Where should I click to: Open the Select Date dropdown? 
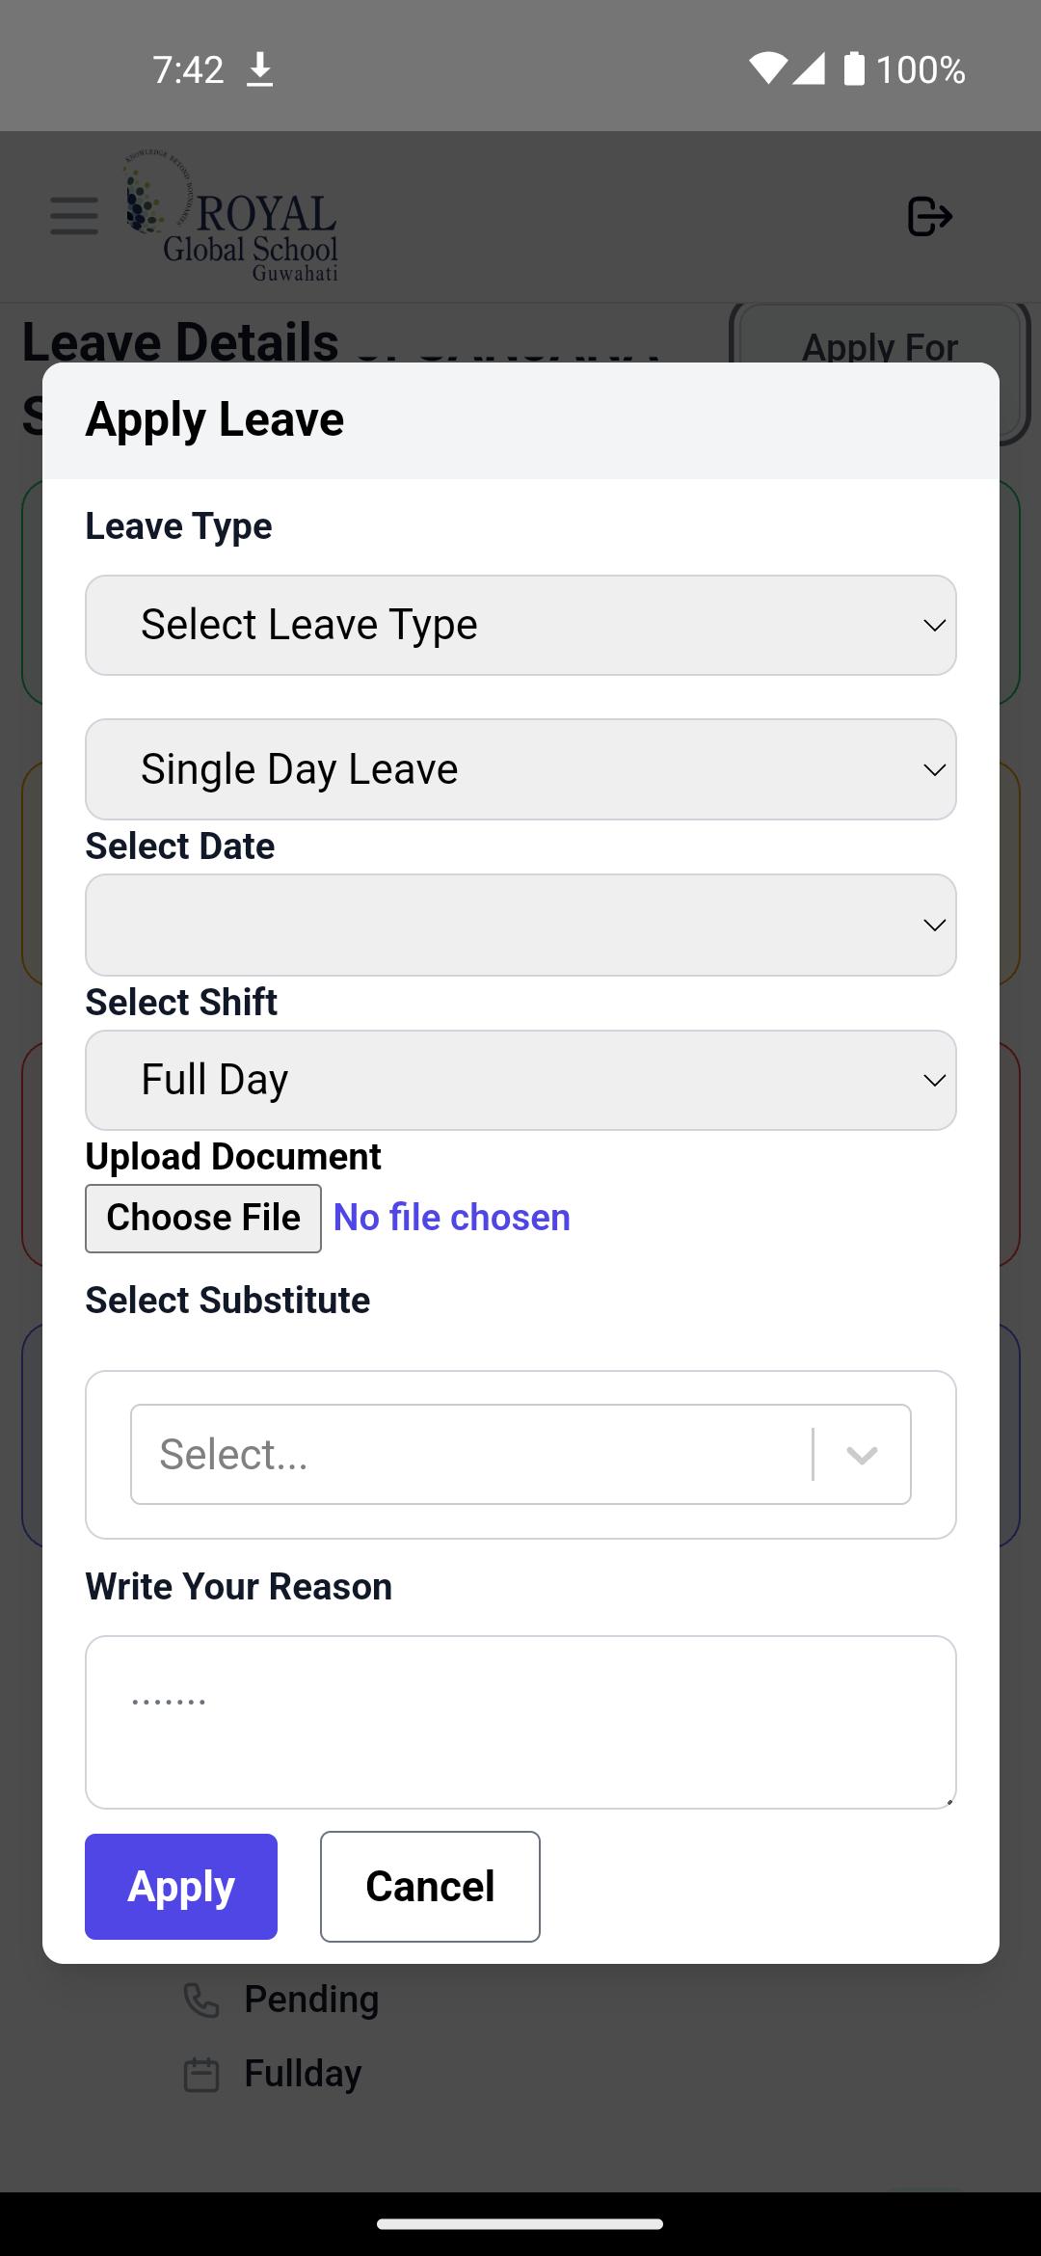pyautogui.click(x=520, y=926)
